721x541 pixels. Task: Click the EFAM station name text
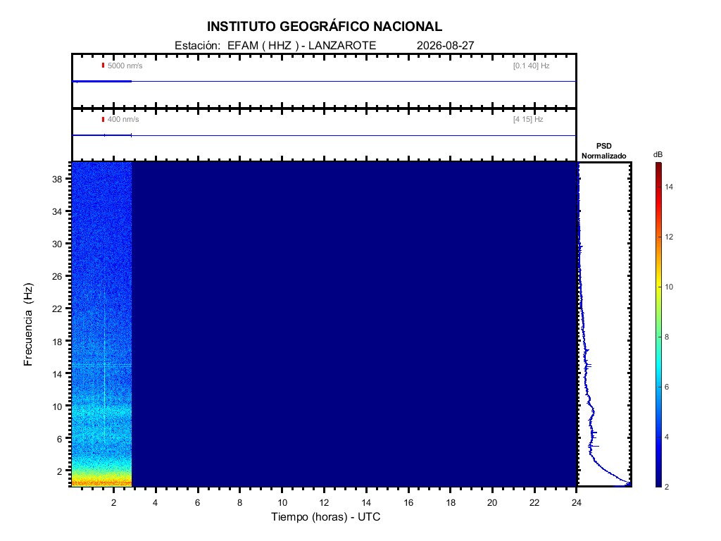pos(243,46)
